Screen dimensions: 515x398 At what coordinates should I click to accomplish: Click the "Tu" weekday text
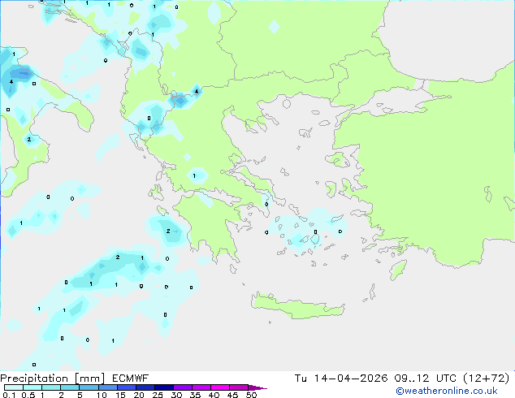301,379
